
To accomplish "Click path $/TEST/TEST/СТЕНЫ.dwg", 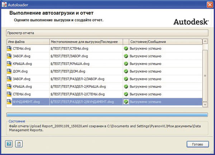I will (69, 48).
